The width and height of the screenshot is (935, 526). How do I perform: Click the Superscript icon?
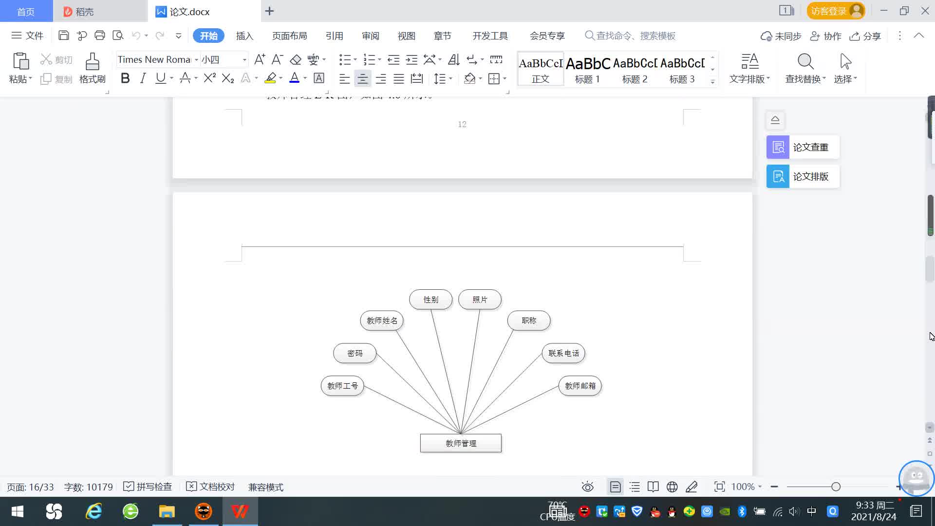click(x=209, y=78)
